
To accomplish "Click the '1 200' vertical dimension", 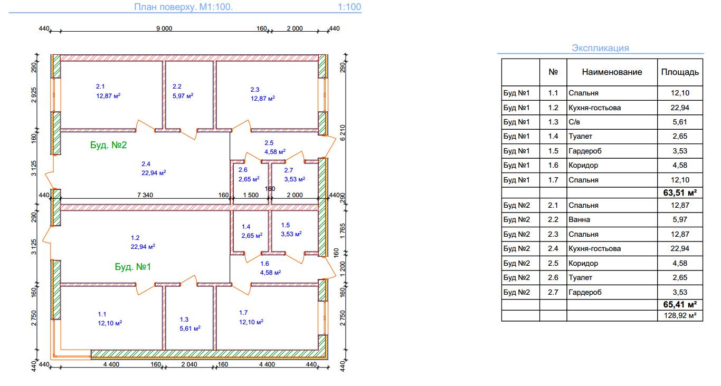I will pos(343,269).
